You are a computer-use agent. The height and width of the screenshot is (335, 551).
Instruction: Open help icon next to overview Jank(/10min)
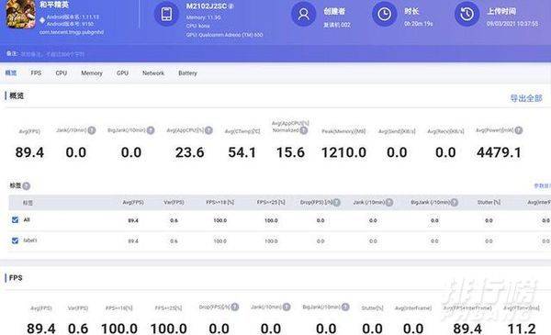click(x=92, y=130)
